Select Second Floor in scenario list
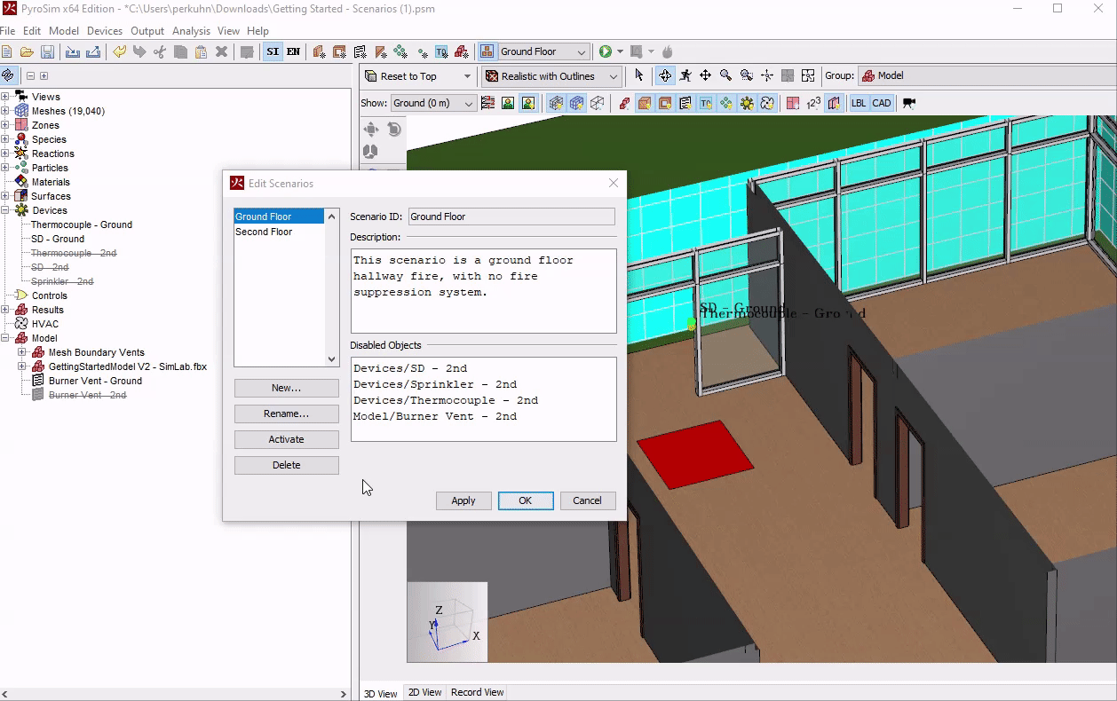This screenshot has width=1117, height=701. [264, 232]
